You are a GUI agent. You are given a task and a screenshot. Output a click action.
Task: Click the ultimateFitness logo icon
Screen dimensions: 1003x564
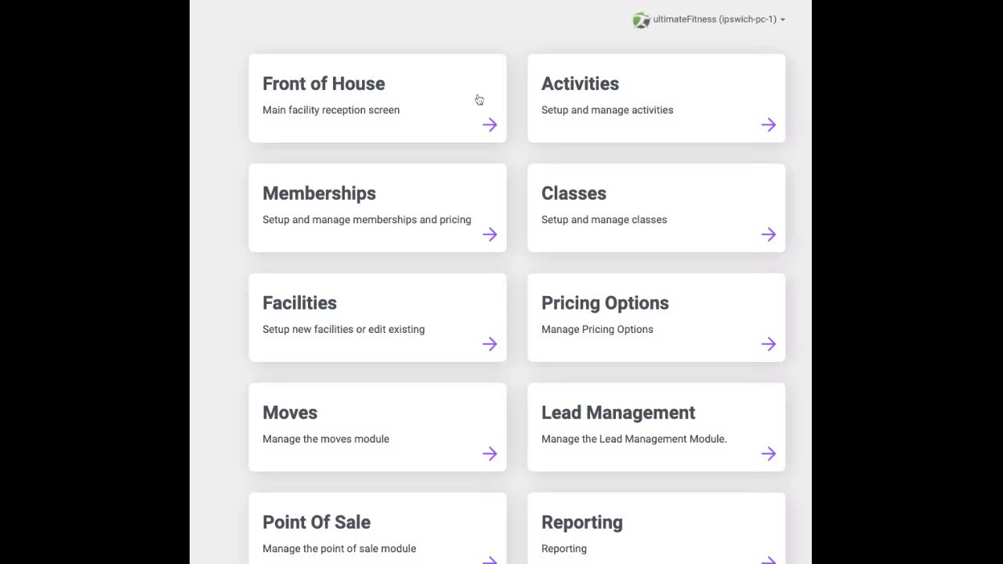(x=641, y=20)
